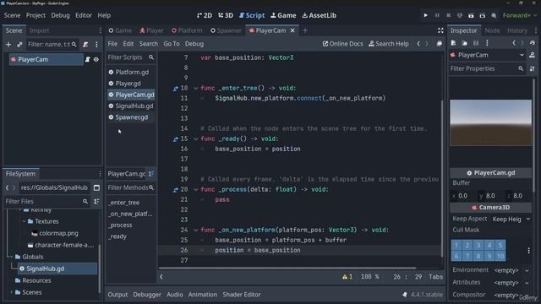
Task: Switch to the Node dock tab
Action: tap(492, 30)
